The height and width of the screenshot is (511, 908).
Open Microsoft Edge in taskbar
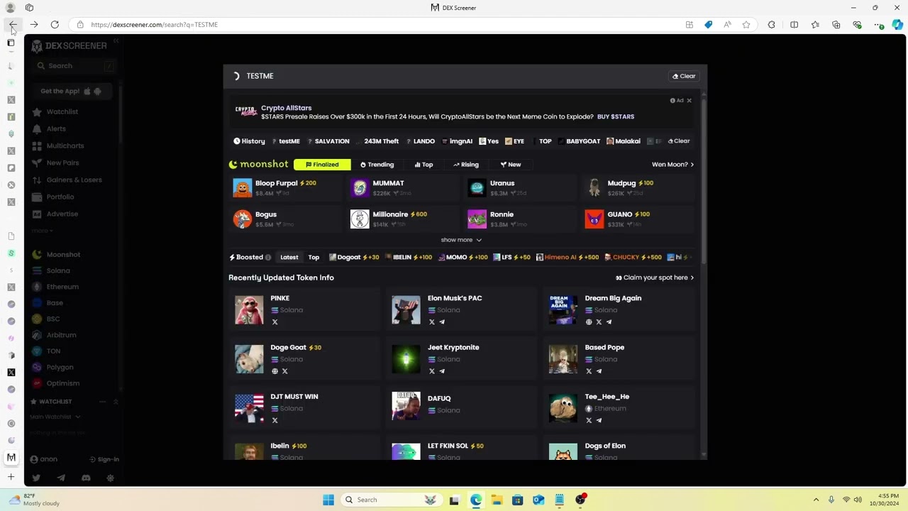point(475,500)
